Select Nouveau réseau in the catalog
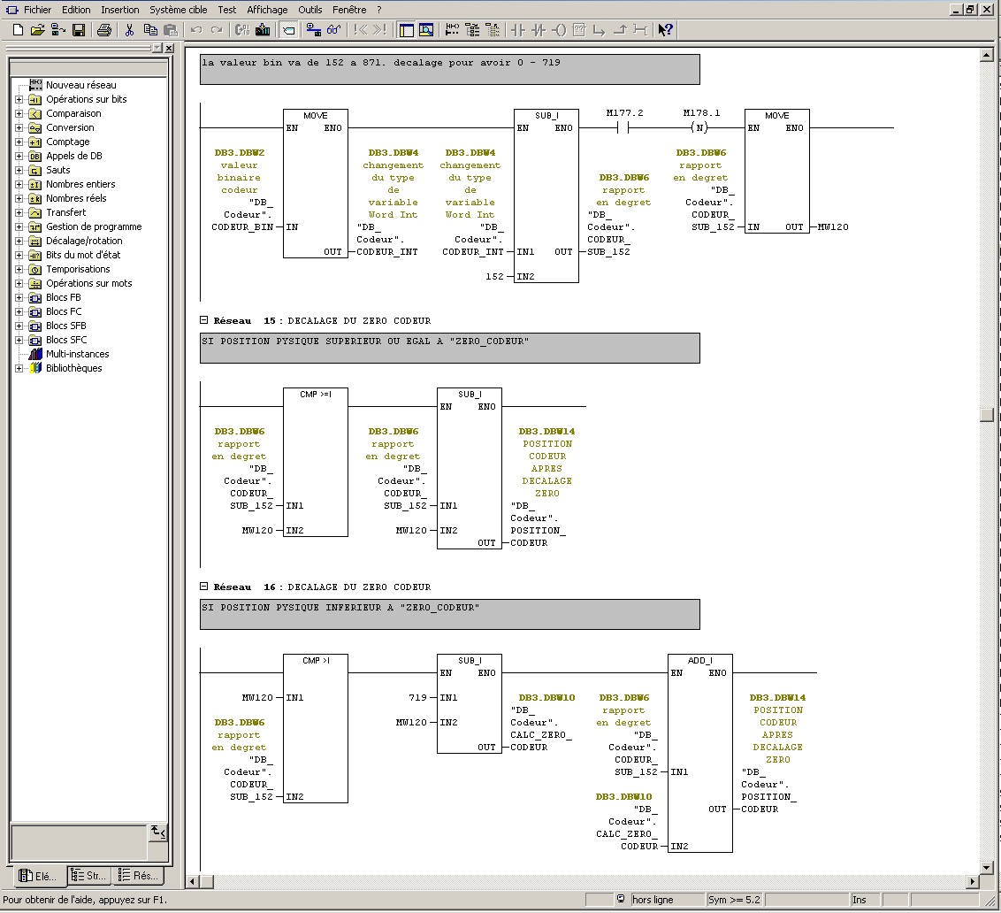 [x=80, y=85]
